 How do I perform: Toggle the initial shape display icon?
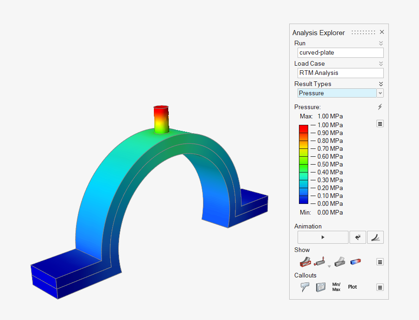[x=305, y=262]
